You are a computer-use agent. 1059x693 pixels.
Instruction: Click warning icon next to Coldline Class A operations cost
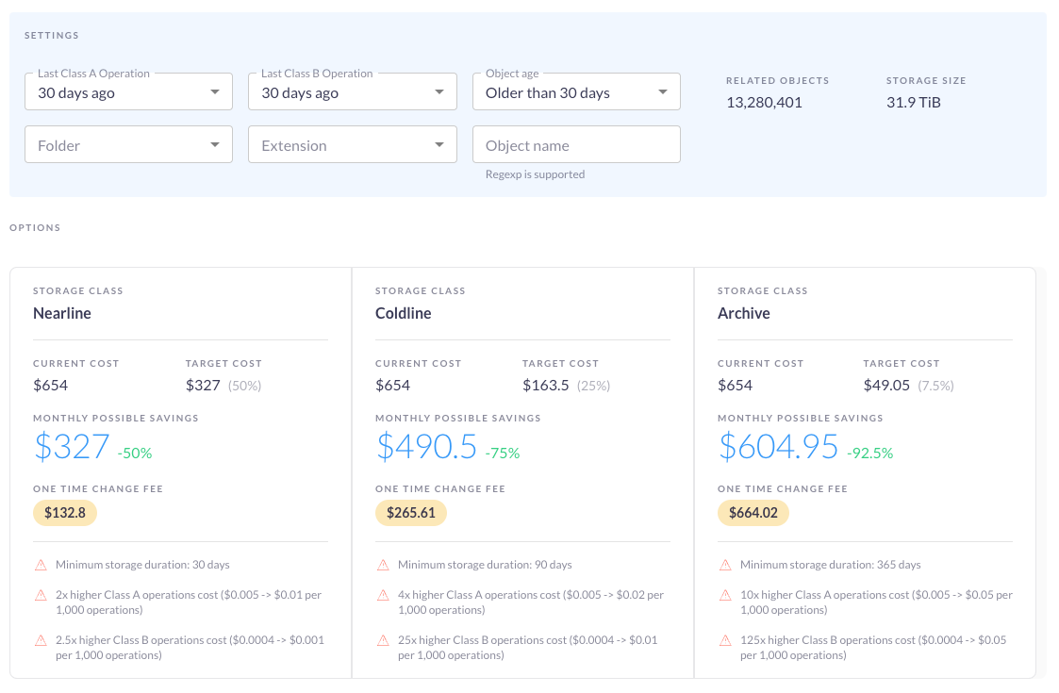tap(382, 595)
